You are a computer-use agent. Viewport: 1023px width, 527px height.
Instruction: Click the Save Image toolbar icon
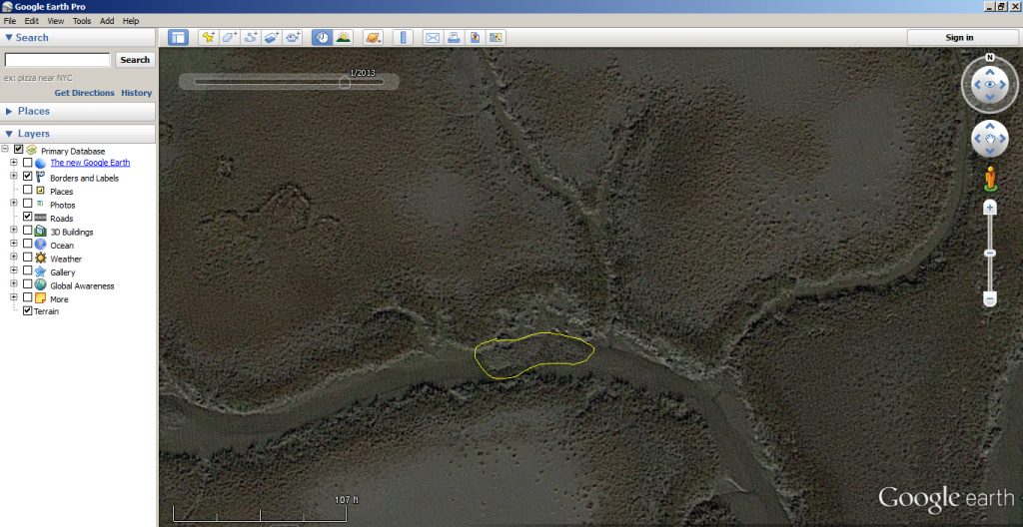pyautogui.click(x=475, y=37)
